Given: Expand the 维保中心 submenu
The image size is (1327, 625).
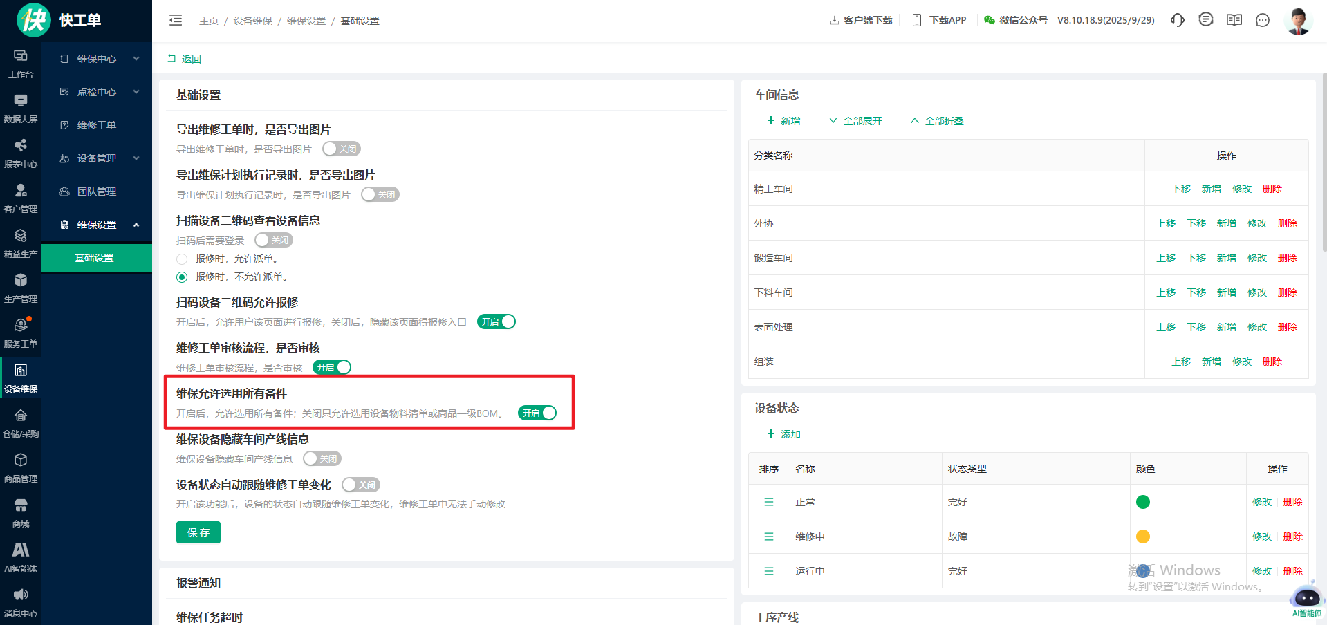Looking at the screenshot, I should pos(97,59).
